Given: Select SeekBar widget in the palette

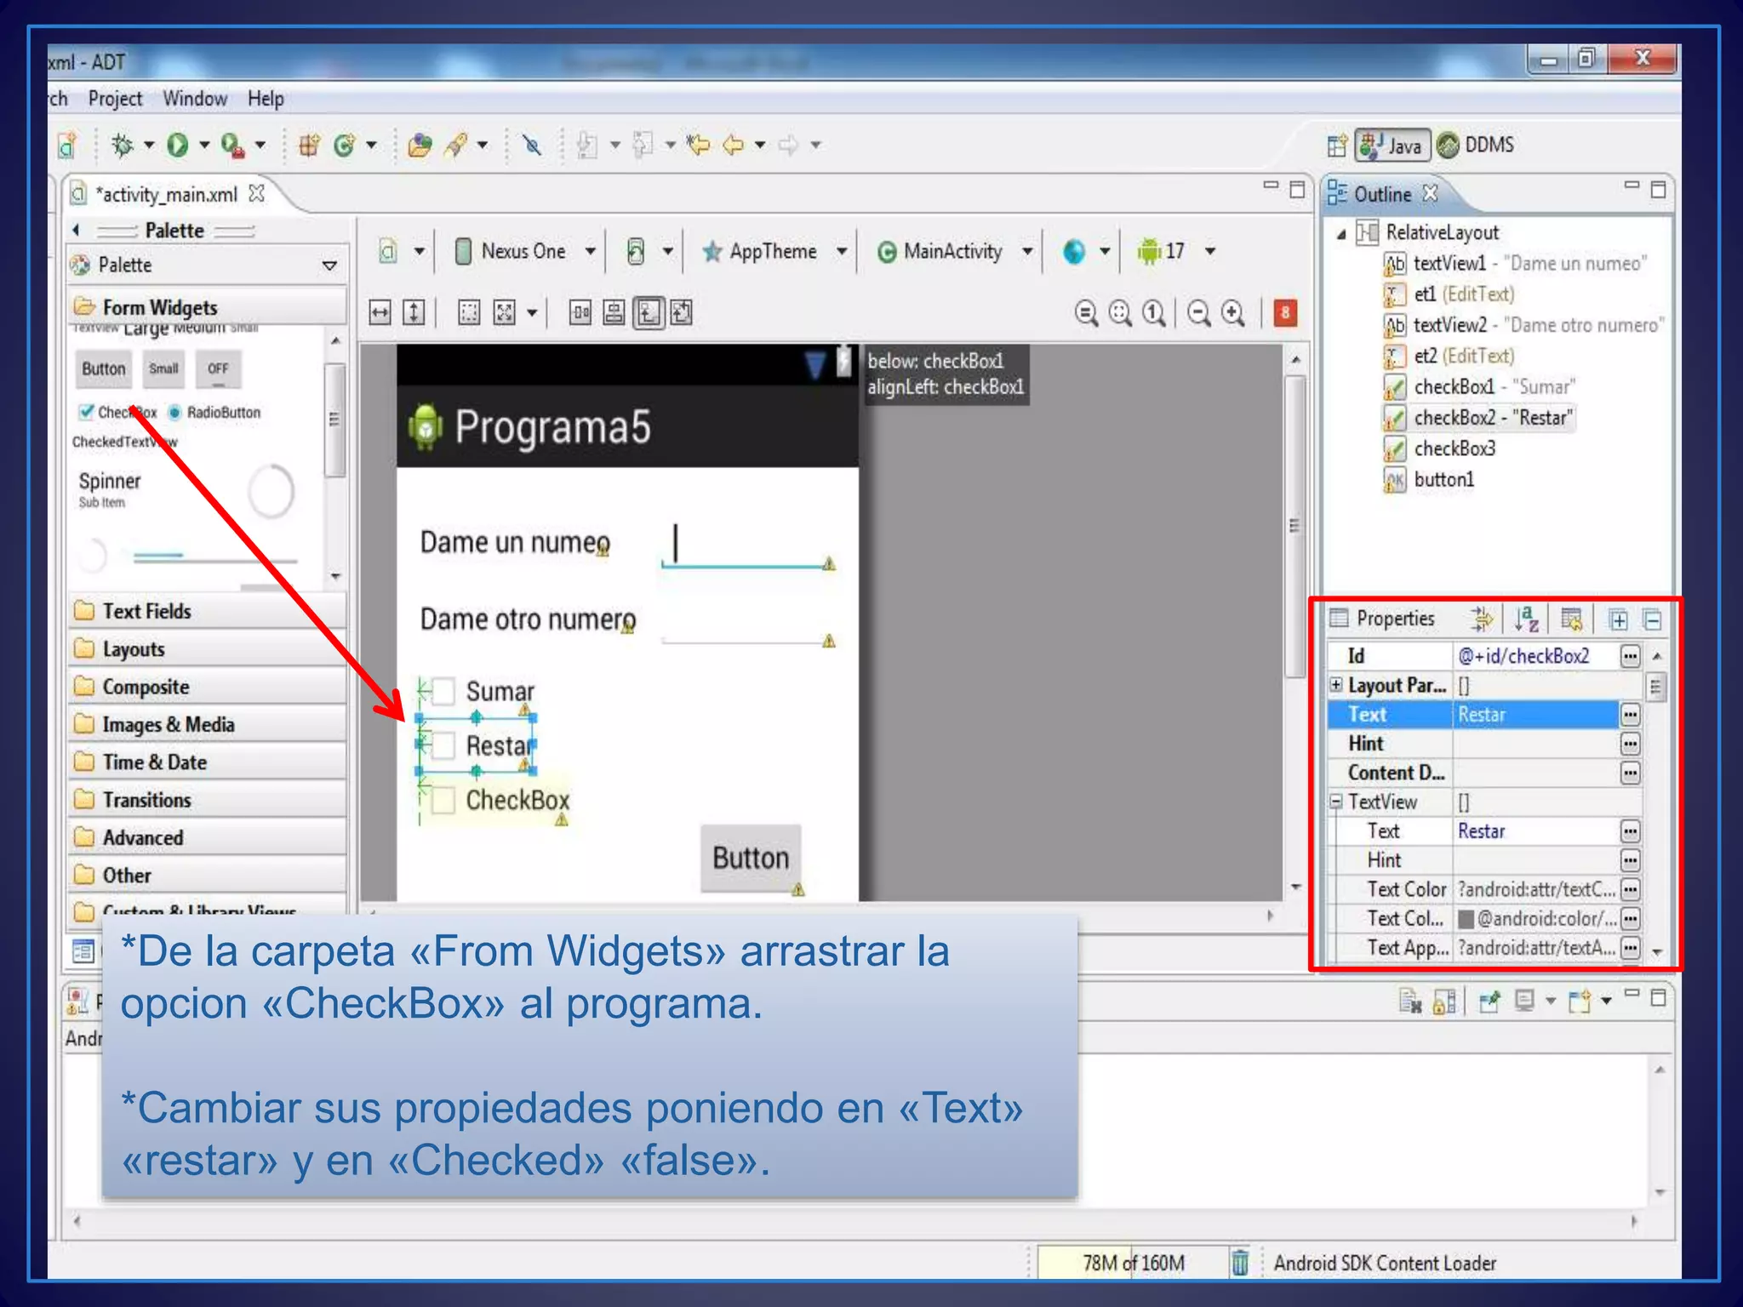Looking at the screenshot, I should click(x=214, y=558).
